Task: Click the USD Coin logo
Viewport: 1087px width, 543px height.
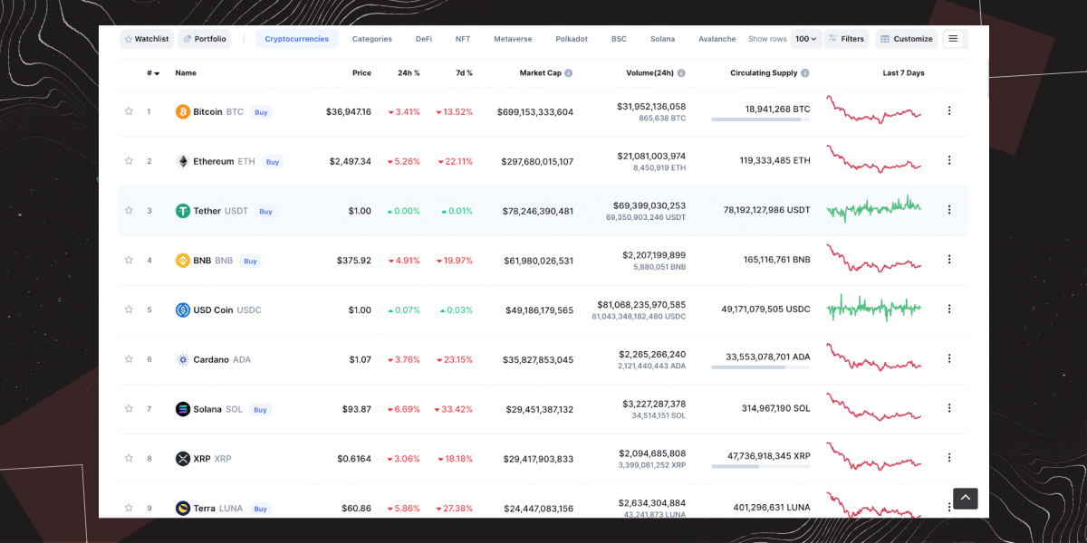Action: tap(183, 310)
